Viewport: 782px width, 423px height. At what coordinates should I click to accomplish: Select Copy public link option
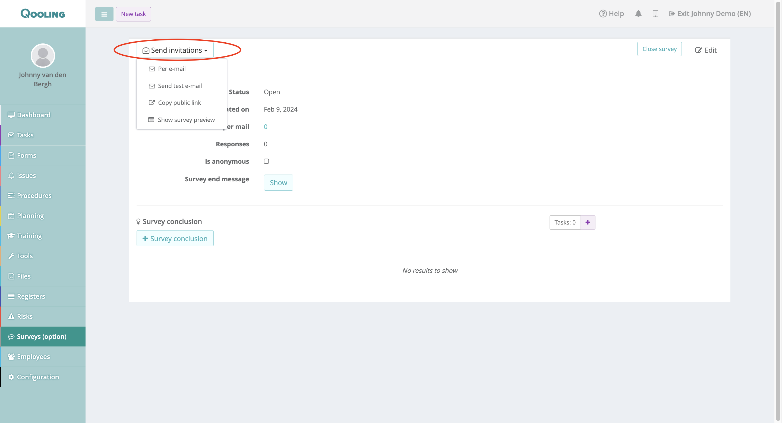179,103
